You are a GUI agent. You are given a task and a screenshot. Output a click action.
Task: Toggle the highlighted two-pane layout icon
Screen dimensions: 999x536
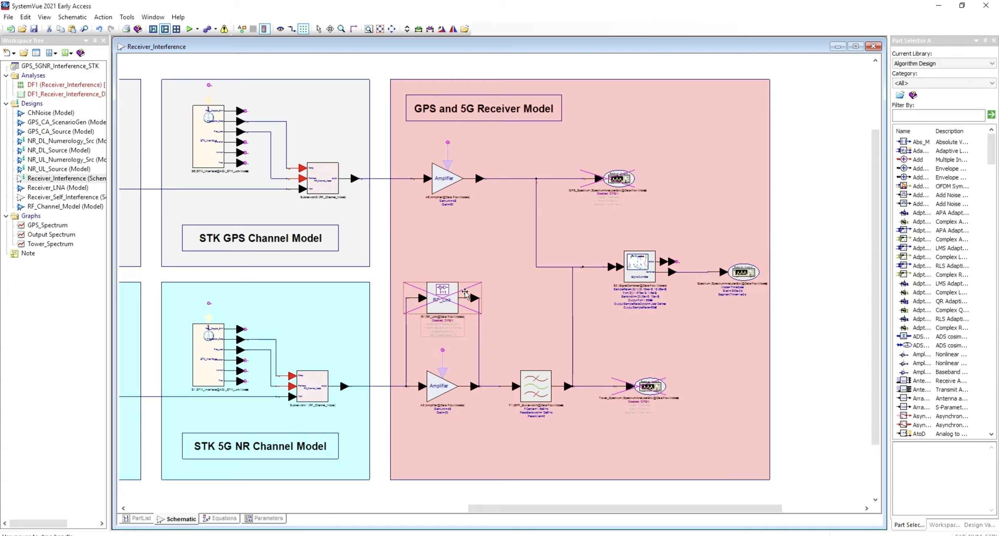(165, 29)
